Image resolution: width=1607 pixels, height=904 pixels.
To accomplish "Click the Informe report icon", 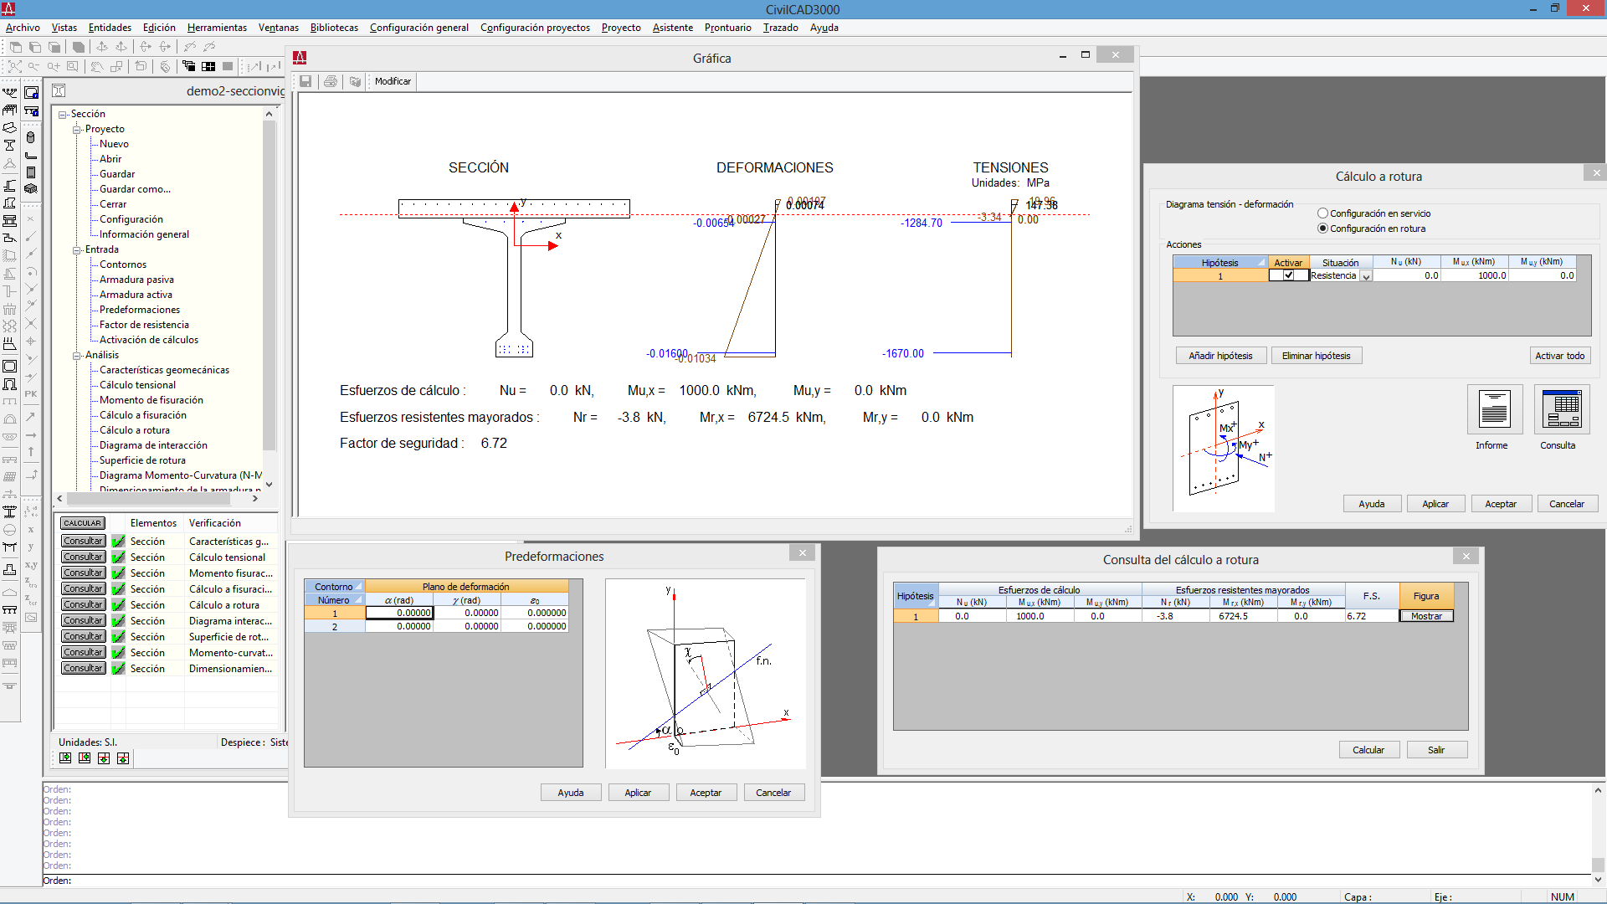I will (x=1494, y=410).
